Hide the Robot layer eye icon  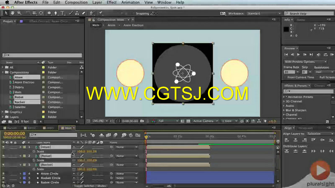[3, 156]
